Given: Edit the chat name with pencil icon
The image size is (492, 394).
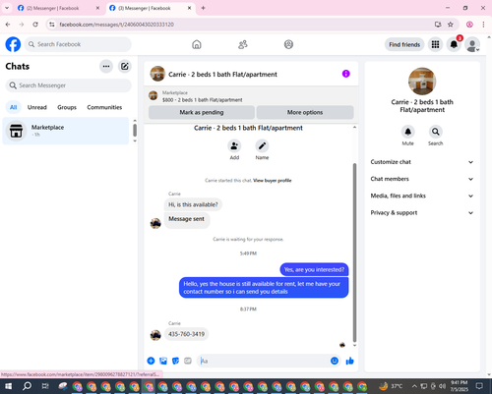Looking at the screenshot, I should click(x=262, y=145).
